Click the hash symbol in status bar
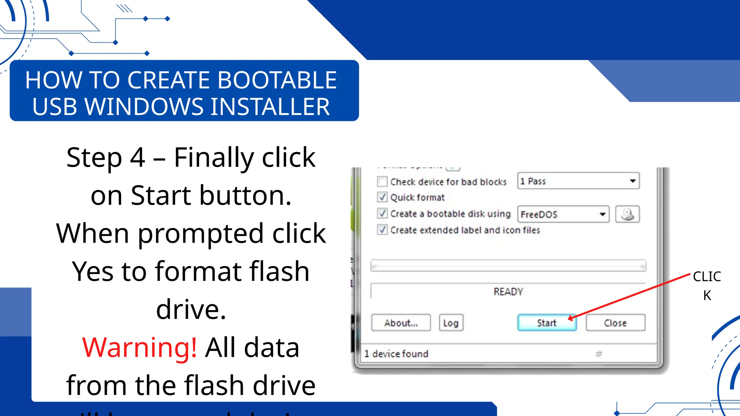The image size is (740, 416). click(599, 354)
